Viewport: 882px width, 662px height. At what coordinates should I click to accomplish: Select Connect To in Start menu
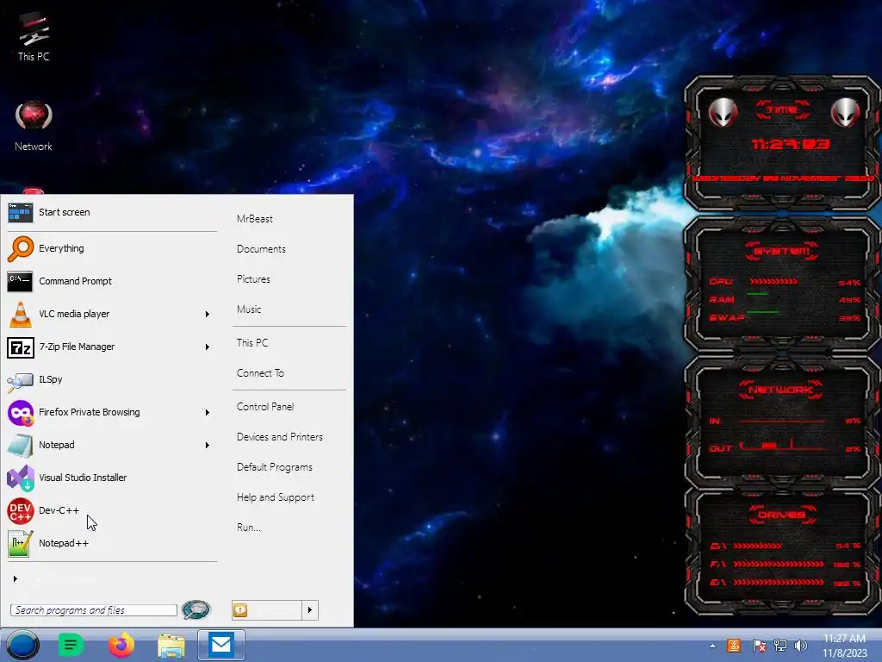[x=260, y=373]
